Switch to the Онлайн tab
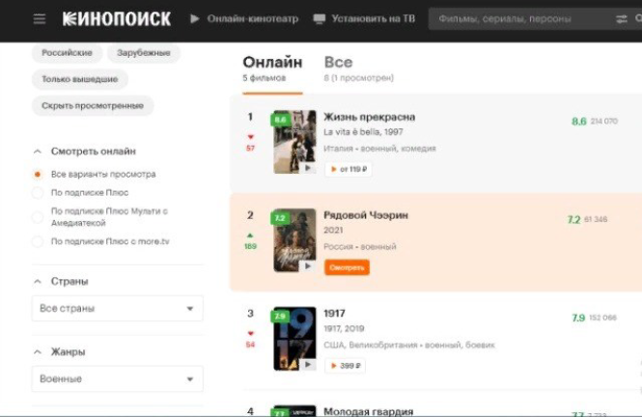 (272, 62)
